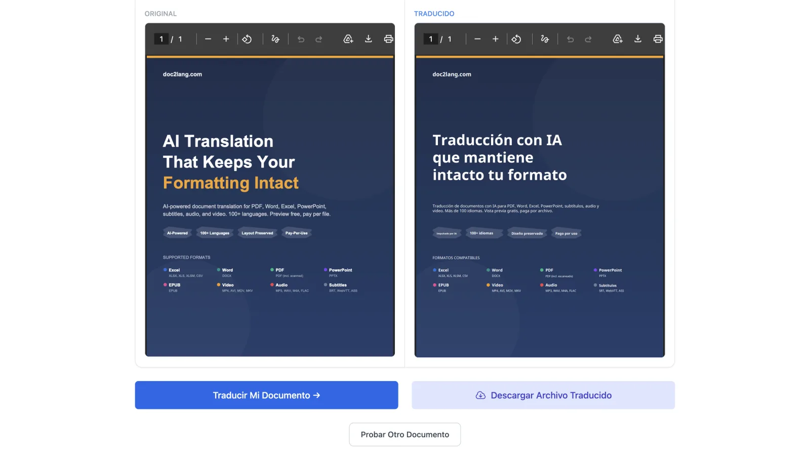The image size is (810, 457).
Task: Click 'SUPPORTED FORMATS' label in original
Action: click(x=186, y=258)
